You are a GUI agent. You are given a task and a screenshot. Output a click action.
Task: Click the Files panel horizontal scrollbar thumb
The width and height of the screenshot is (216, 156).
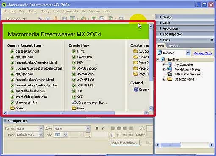pyautogui.click(x=171, y=145)
